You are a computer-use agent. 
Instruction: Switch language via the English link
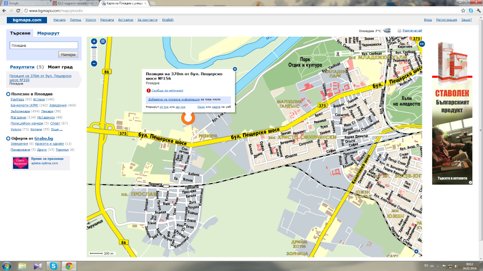168,20
